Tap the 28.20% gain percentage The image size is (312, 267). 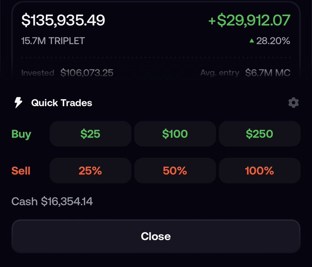coord(273,41)
